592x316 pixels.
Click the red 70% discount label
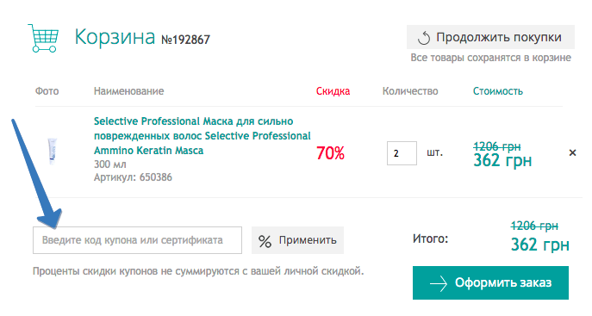(x=330, y=153)
